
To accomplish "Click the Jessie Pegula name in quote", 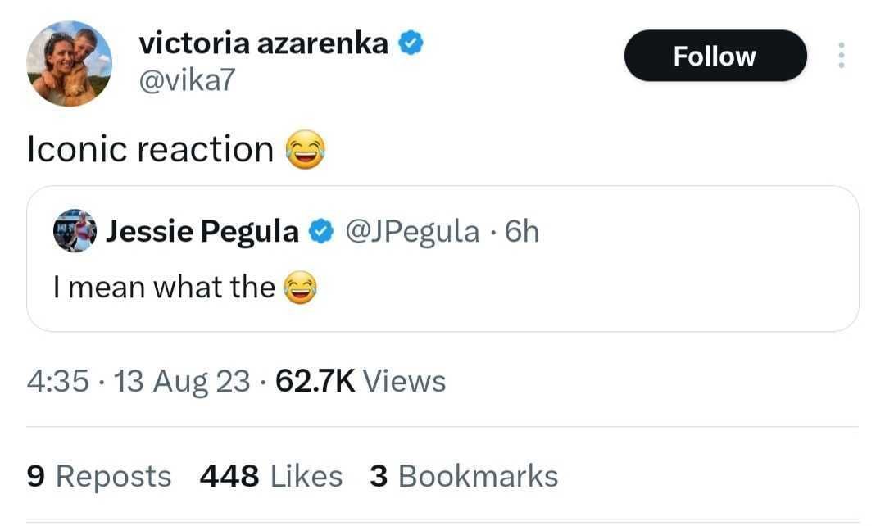I will pos(202,232).
